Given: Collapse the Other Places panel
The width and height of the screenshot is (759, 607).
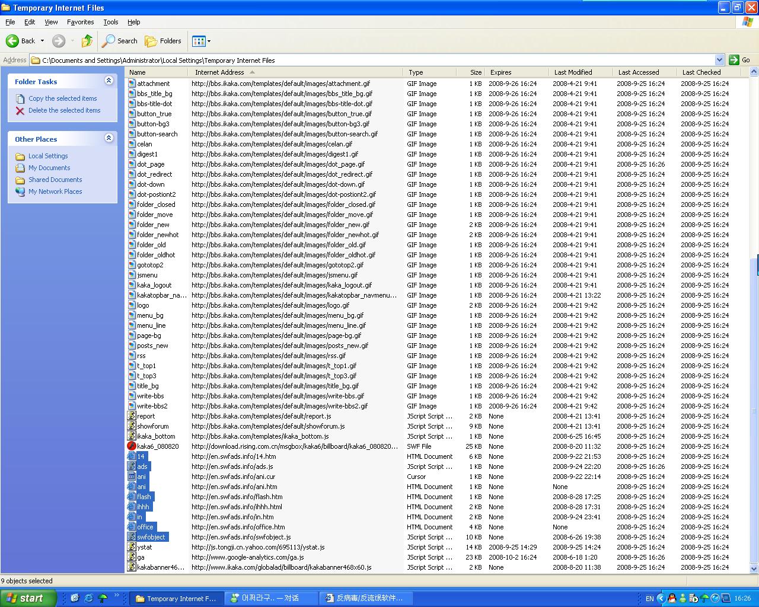Looking at the screenshot, I should (x=109, y=138).
